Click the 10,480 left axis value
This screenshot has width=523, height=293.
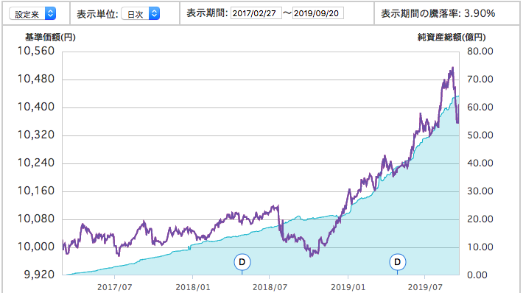pyautogui.click(x=35, y=79)
